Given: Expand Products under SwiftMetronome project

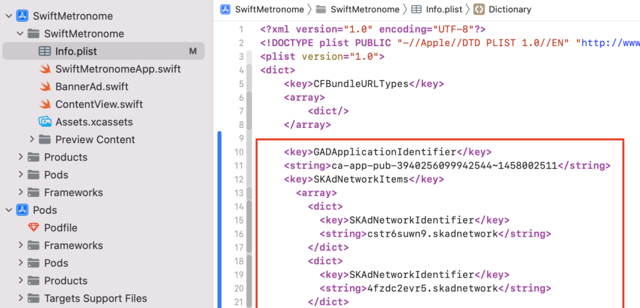Looking at the screenshot, I should [x=21, y=157].
